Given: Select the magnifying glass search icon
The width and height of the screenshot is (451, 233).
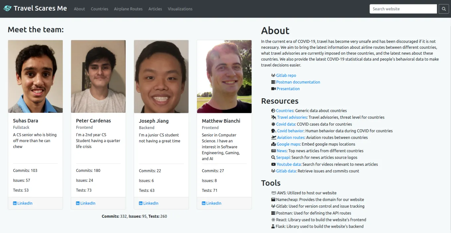Looking at the screenshot, I should point(444,9).
